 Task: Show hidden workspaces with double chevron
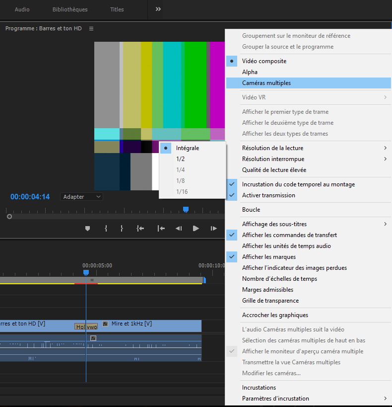point(158,9)
